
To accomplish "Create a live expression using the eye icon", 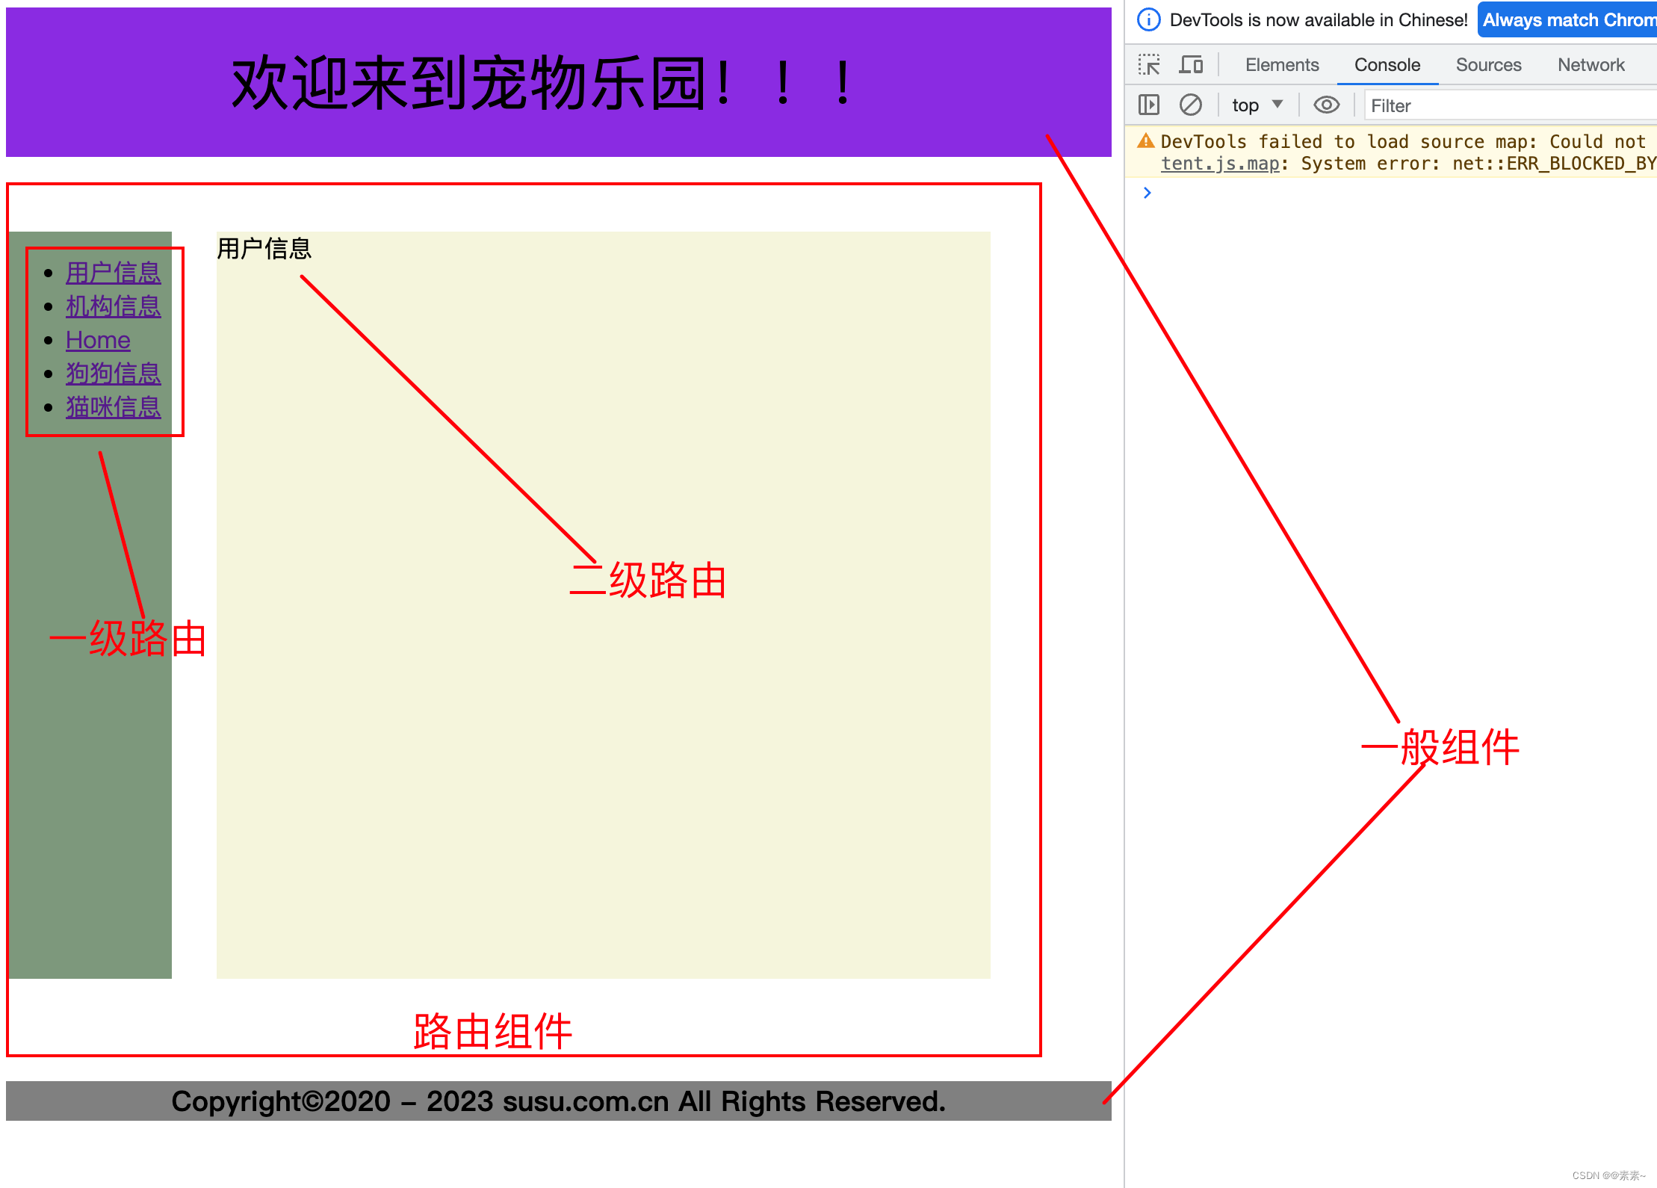I will 1326,105.
